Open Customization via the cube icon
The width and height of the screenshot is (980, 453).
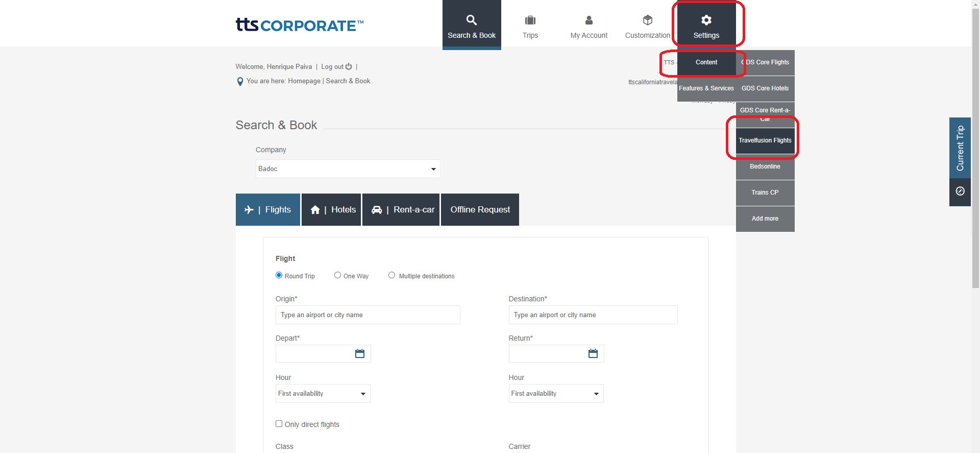(647, 20)
